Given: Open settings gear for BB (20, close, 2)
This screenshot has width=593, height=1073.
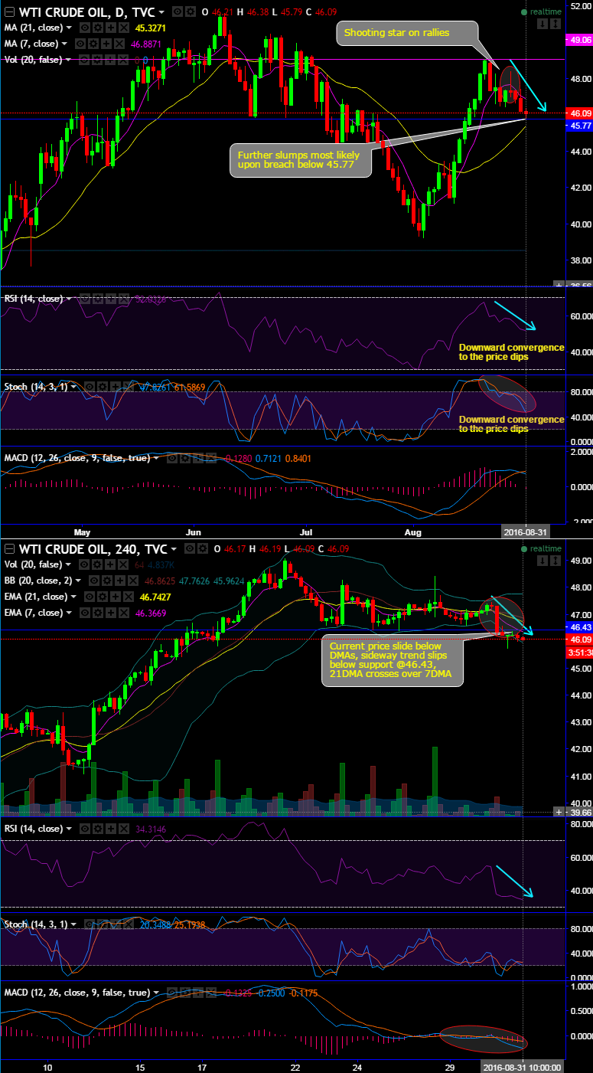Looking at the screenshot, I should point(106,580).
